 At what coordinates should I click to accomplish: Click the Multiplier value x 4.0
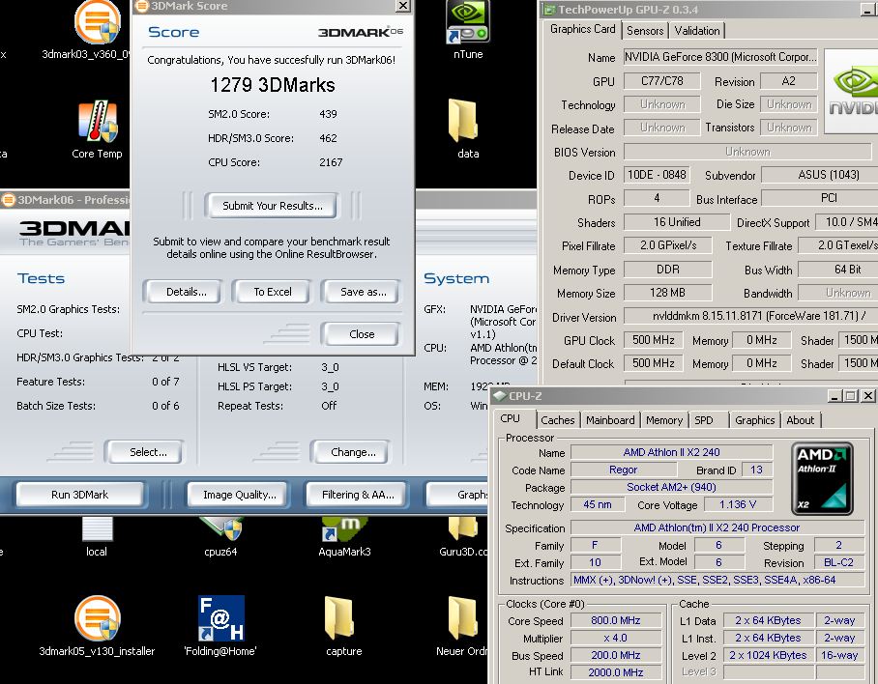click(616, 638)
